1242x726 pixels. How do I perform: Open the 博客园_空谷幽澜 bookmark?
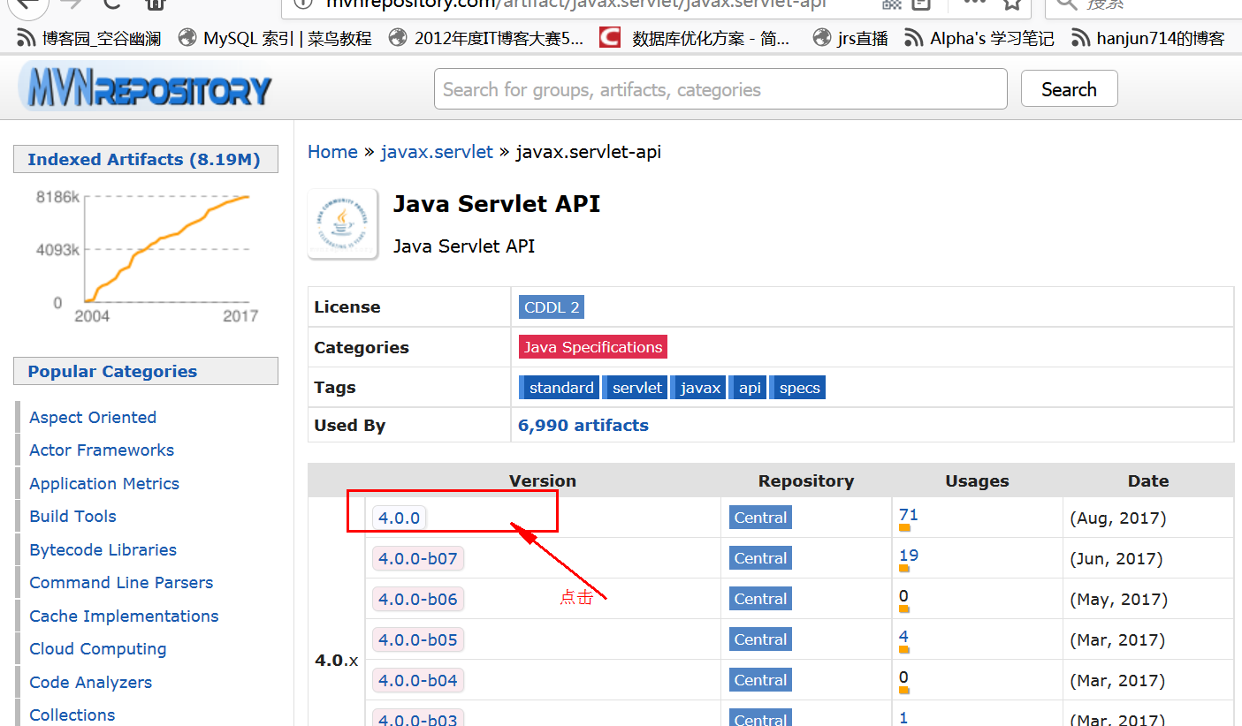tap(88, 39)
